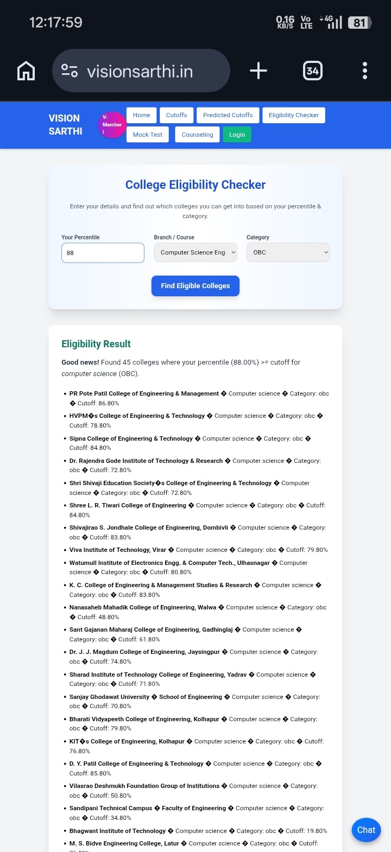Open the Category dropdown showing OBC
This screenshot has width=391, height=852.
288,252
